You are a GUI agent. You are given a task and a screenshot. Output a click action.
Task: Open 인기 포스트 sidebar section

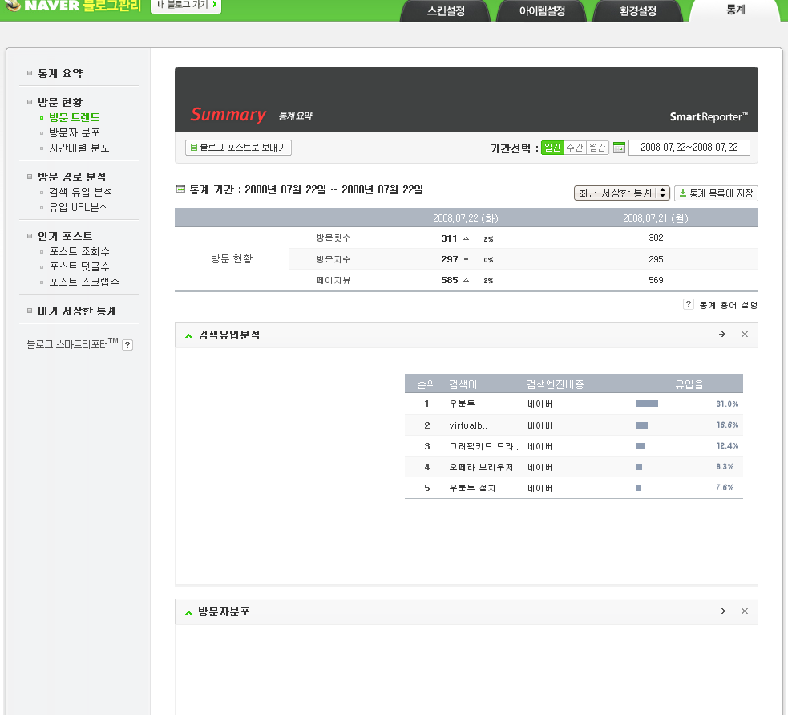tap(65, 236)
